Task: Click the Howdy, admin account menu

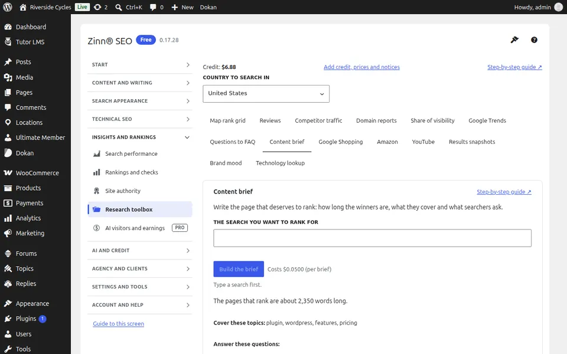Action: (539, 7)
